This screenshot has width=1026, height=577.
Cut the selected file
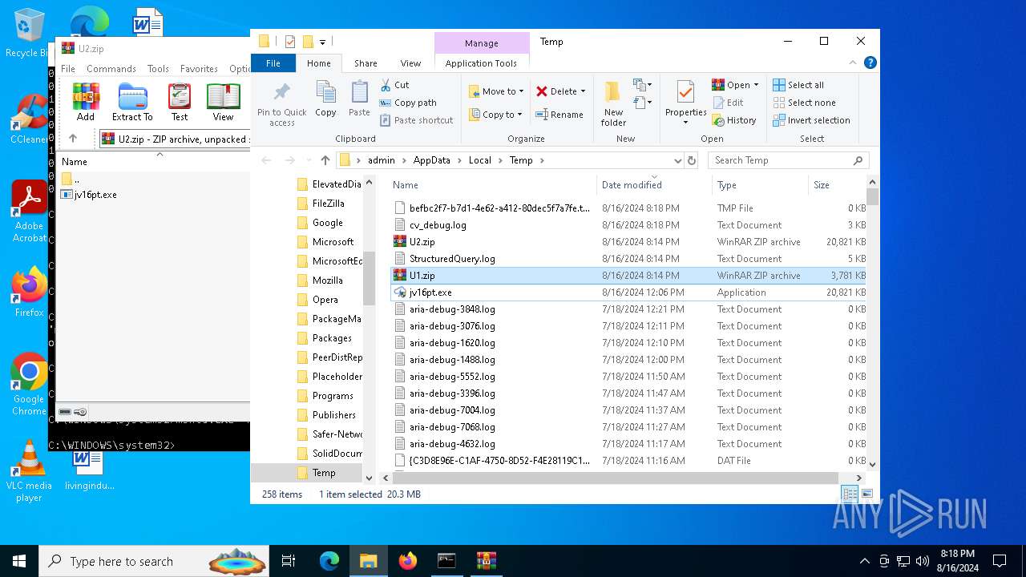coord(394,85)
